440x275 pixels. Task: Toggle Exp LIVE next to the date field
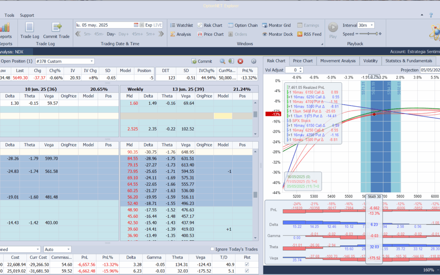pos(153,25)
